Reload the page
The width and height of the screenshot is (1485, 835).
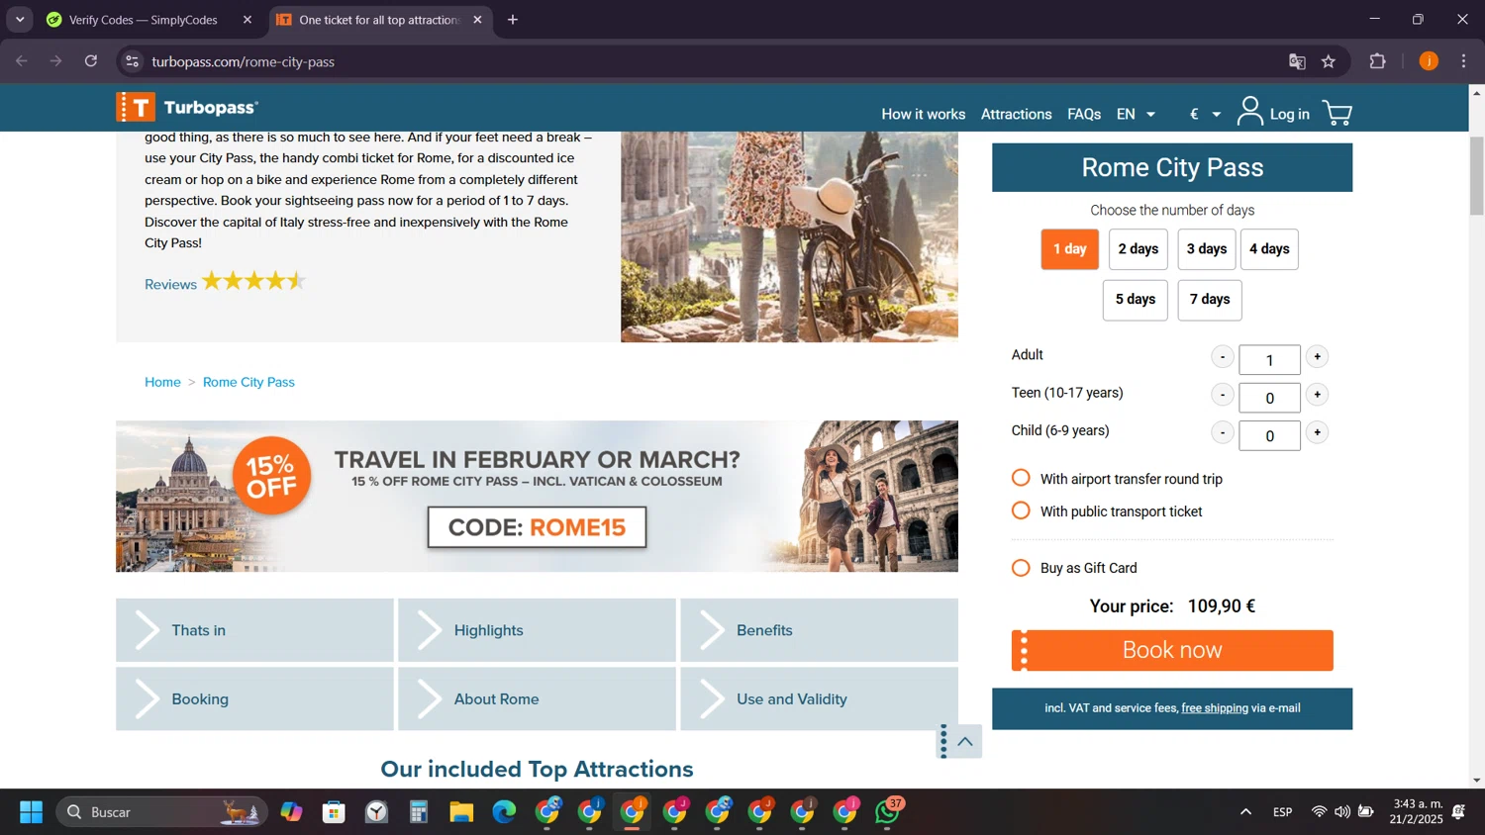coord(91,61)
